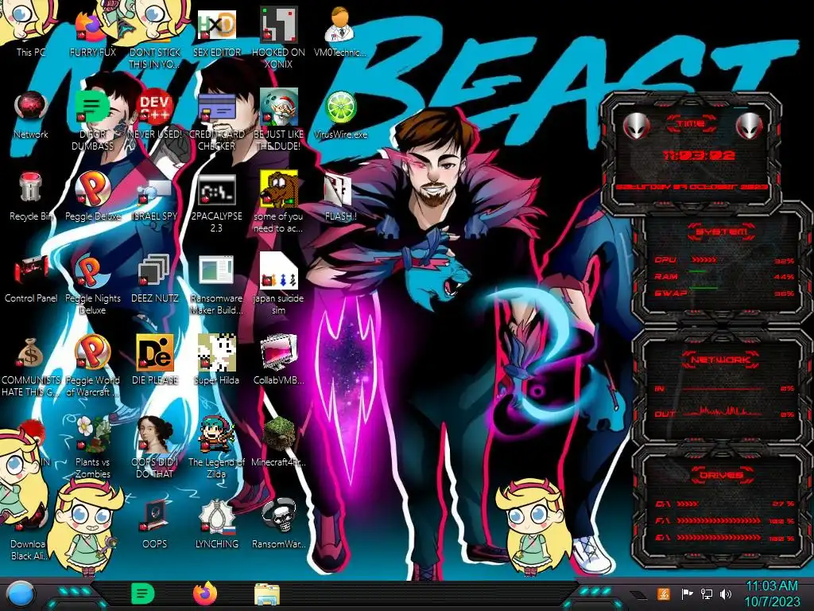Image resolution: width=814 pixels, height=611 pixels.
Task: Open the Control Panel icon
Action: (31, 279)
